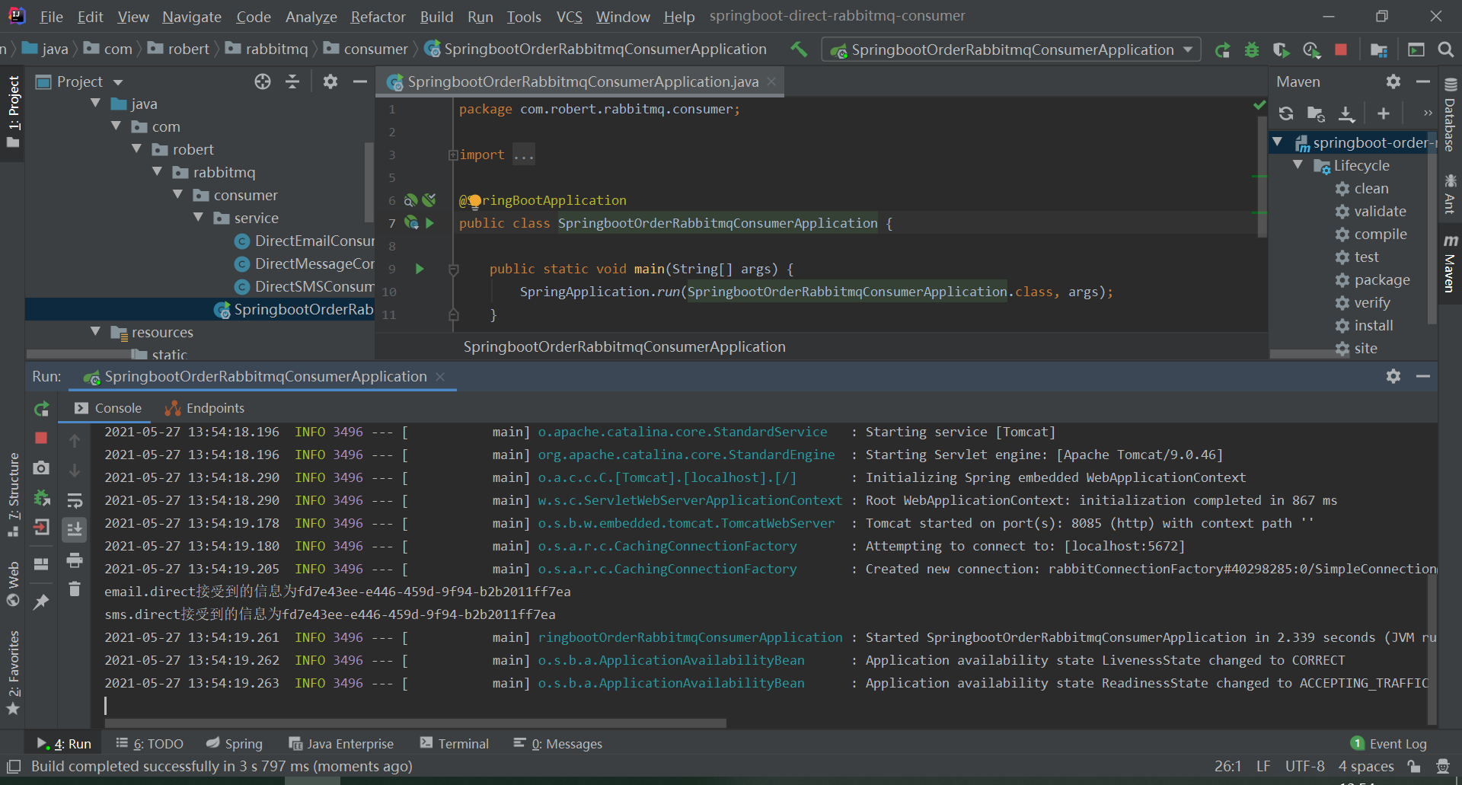Toggle scroll to end in console
Image resolution: width=1462 pixels, height=785 pixels.
pyautogui.click(x=75, y=529)
